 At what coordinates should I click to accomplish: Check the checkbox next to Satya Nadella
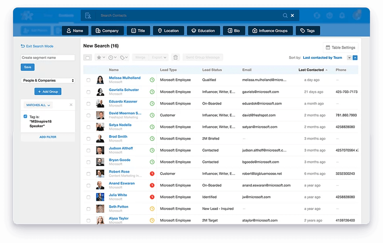click(x=87, y=127)
